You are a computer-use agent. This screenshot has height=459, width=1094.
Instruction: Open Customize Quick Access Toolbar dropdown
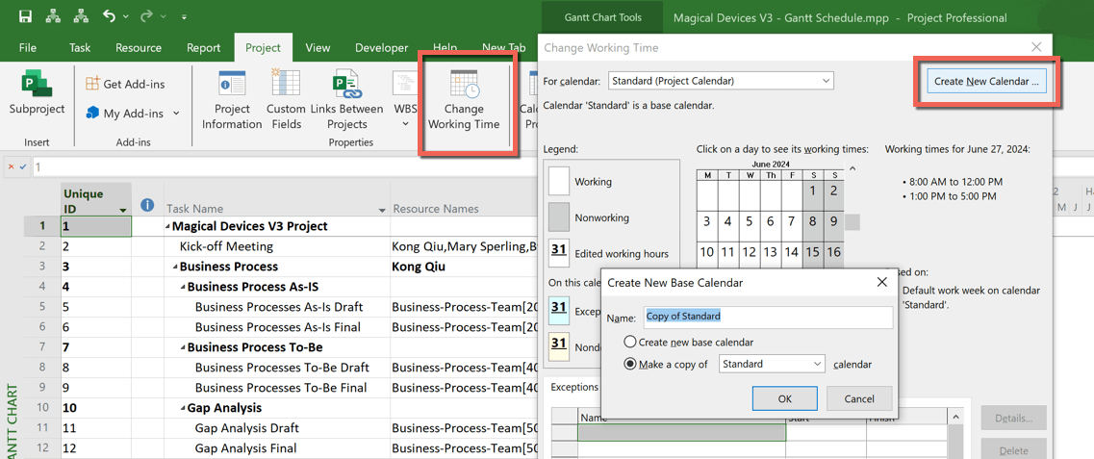(183, 16)
